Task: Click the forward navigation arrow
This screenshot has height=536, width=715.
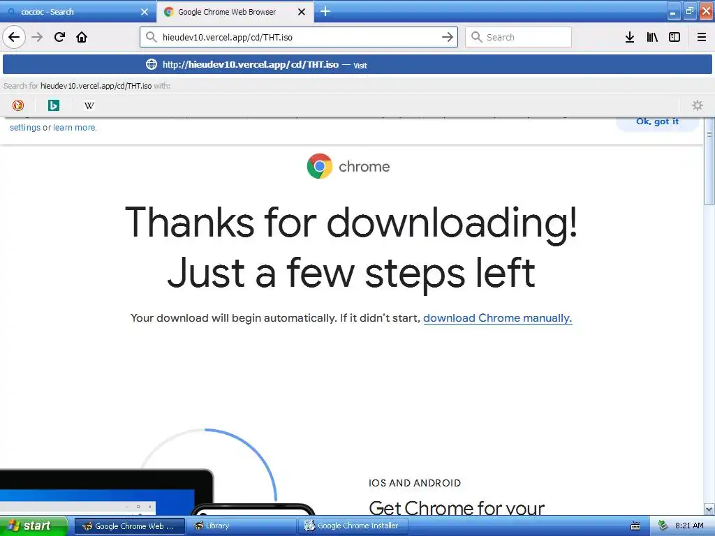Action: tap(37, 37)
